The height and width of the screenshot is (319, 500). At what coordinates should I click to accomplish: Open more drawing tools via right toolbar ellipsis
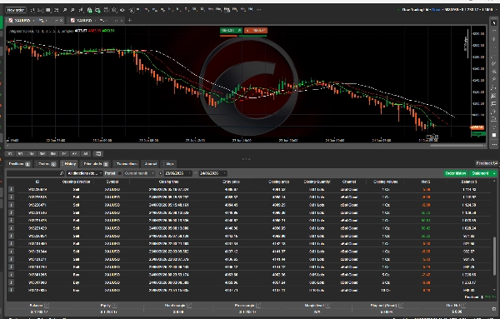coord(494,144)
